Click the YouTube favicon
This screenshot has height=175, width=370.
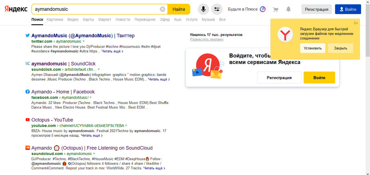(27, 120)
